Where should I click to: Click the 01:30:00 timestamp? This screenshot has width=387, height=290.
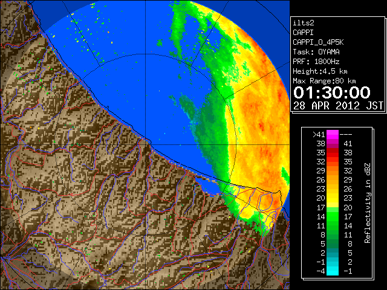332,92
